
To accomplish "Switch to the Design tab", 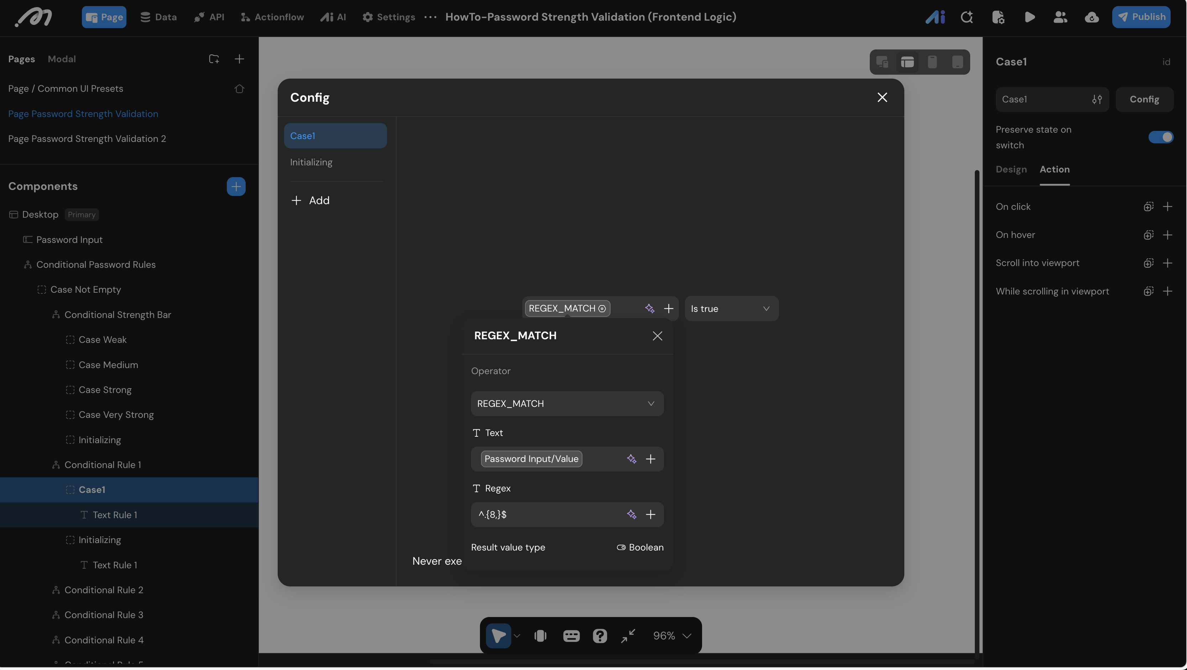I will tap(1011, 169).
